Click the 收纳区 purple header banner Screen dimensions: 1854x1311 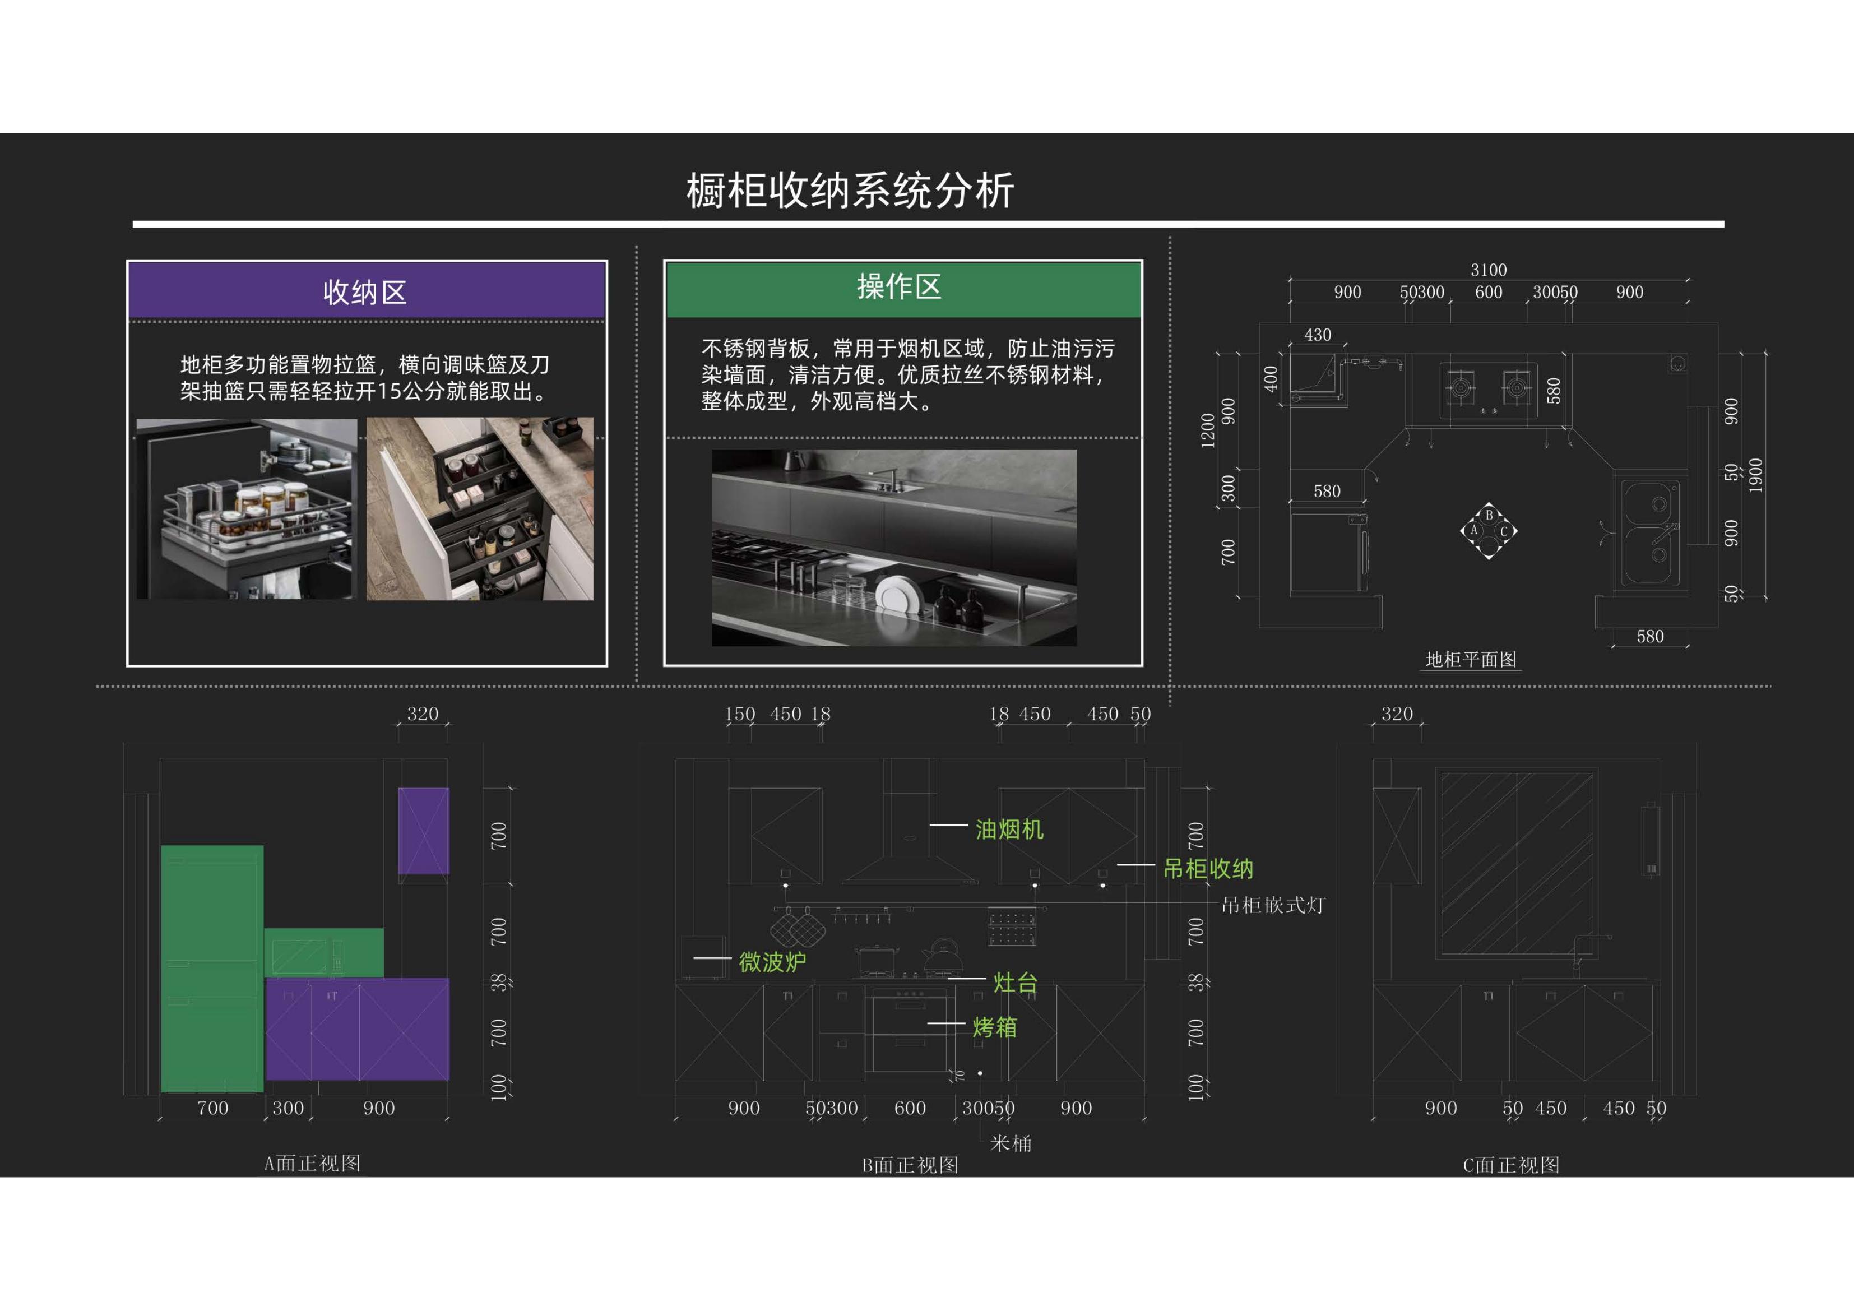click(367, 291)
